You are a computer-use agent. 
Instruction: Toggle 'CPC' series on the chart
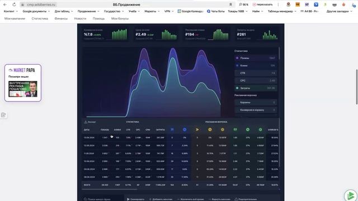click(256, 80)
